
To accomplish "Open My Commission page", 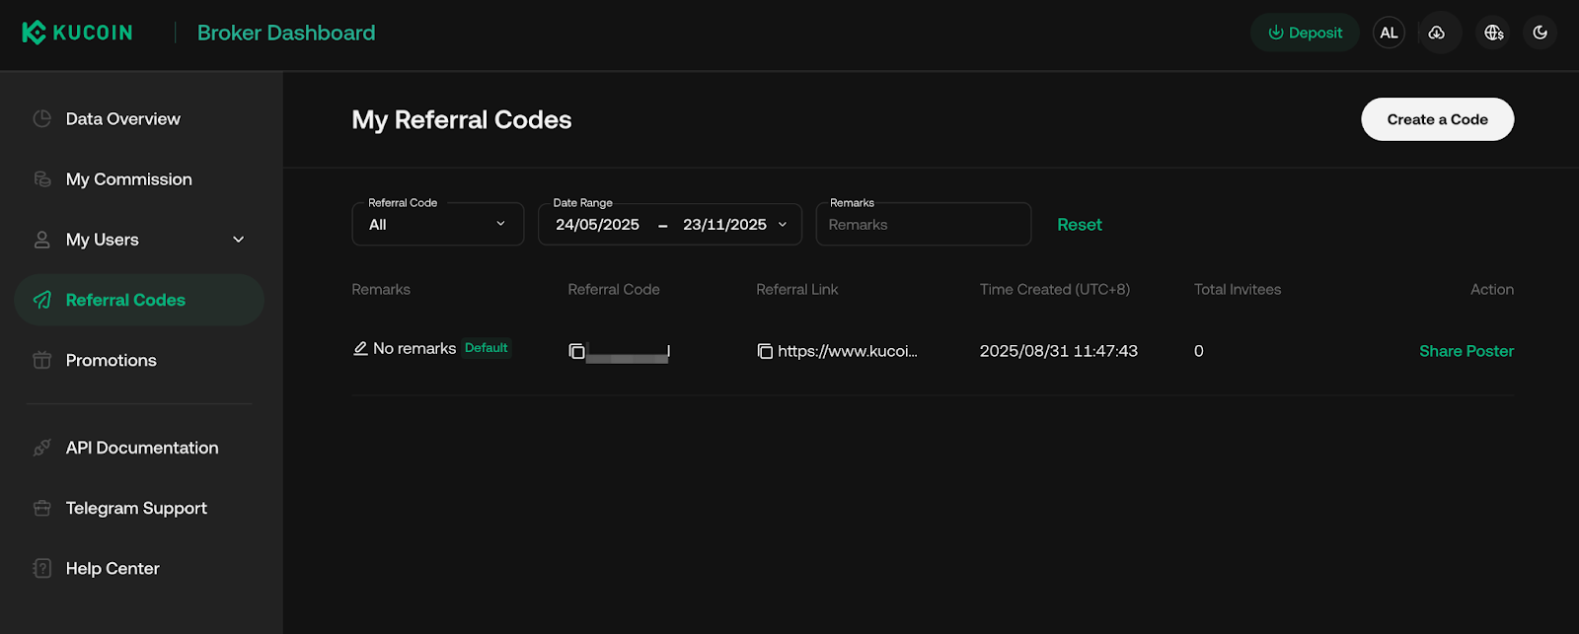I will click(128, 179).
